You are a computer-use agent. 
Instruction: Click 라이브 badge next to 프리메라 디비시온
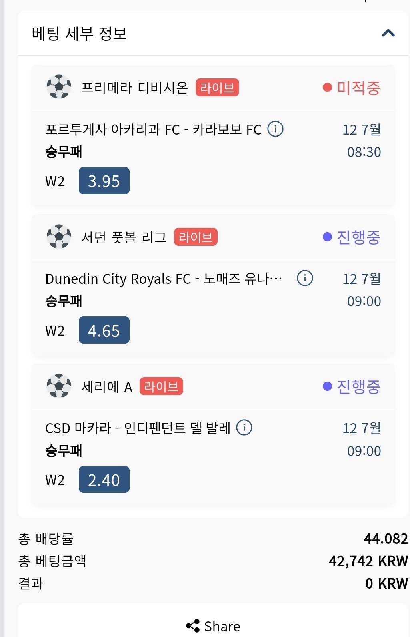pos(217,88)
